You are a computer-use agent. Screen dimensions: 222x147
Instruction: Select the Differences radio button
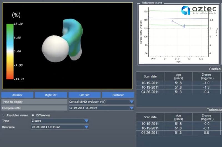(33, 115)
